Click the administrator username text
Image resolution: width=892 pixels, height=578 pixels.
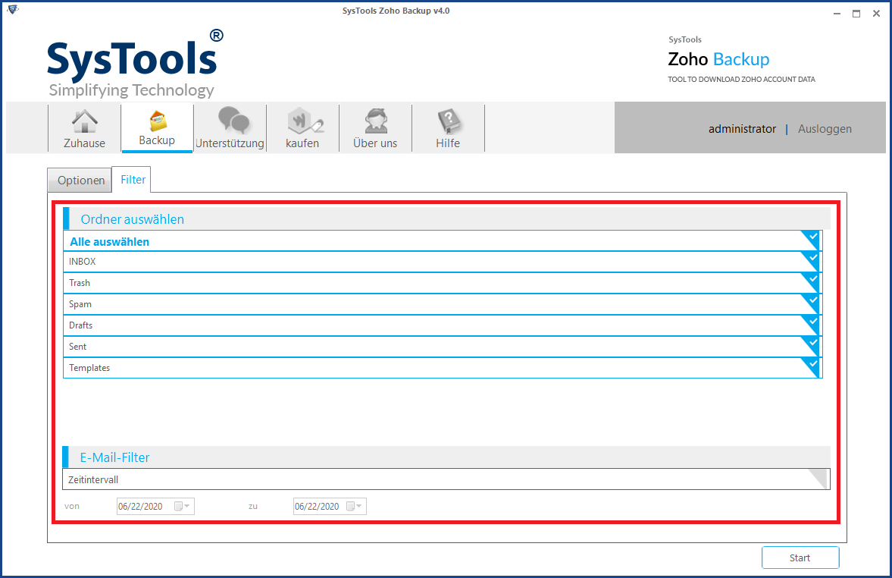[x=742, y=129]
